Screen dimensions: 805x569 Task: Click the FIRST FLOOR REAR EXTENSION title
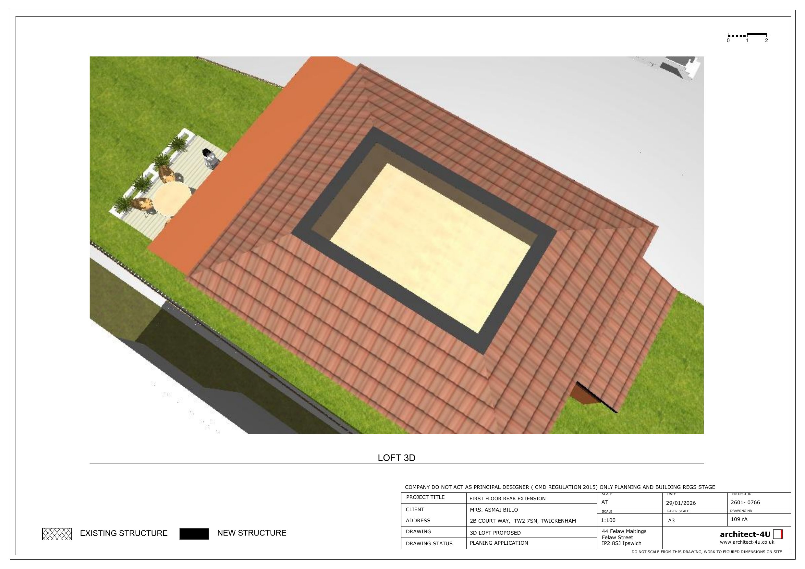tap(507, 499)
